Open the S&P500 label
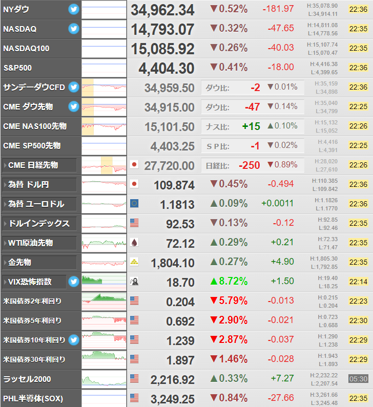The height and width of the screenshot is (407, 373). (x=17, y=68)
